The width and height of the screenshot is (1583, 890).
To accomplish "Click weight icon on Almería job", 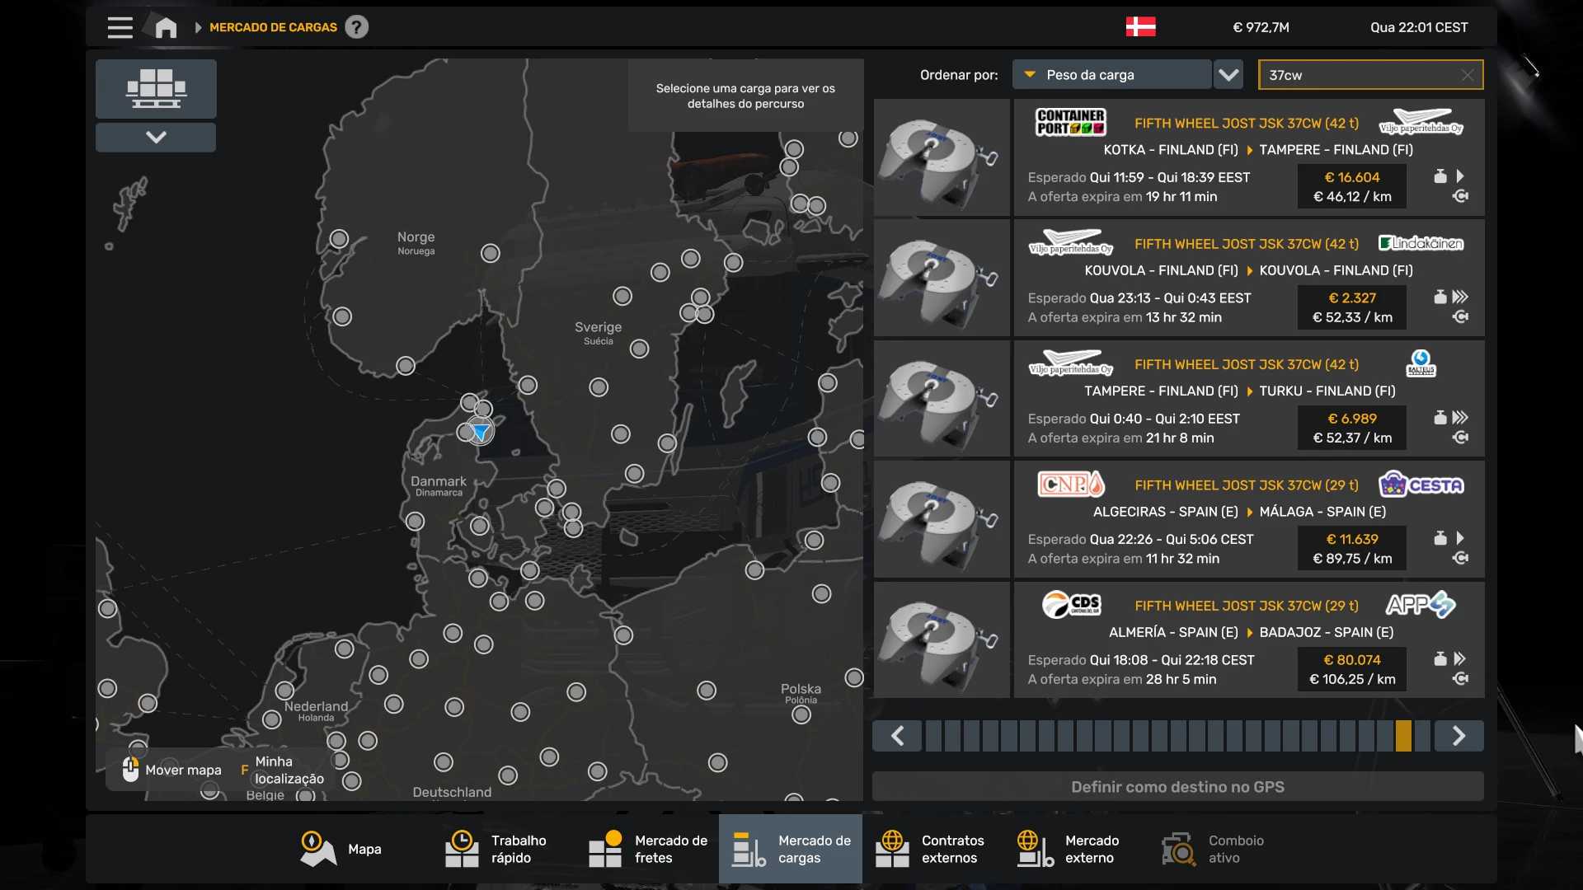I will point(1440,658).
